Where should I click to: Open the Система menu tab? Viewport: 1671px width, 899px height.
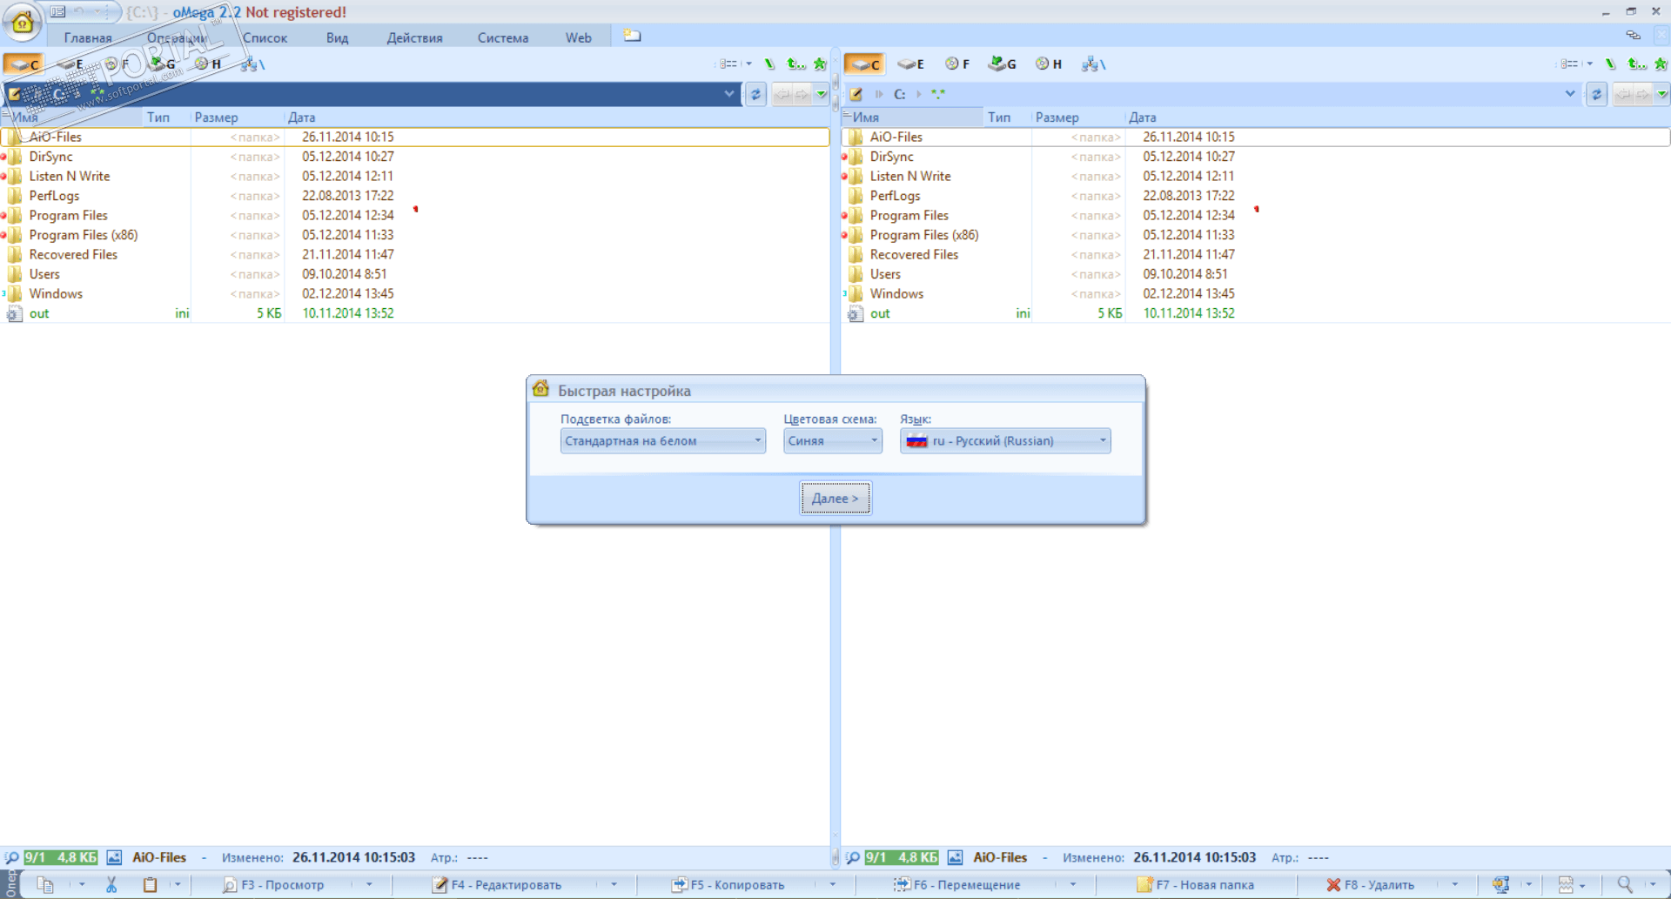pos(503,37)
